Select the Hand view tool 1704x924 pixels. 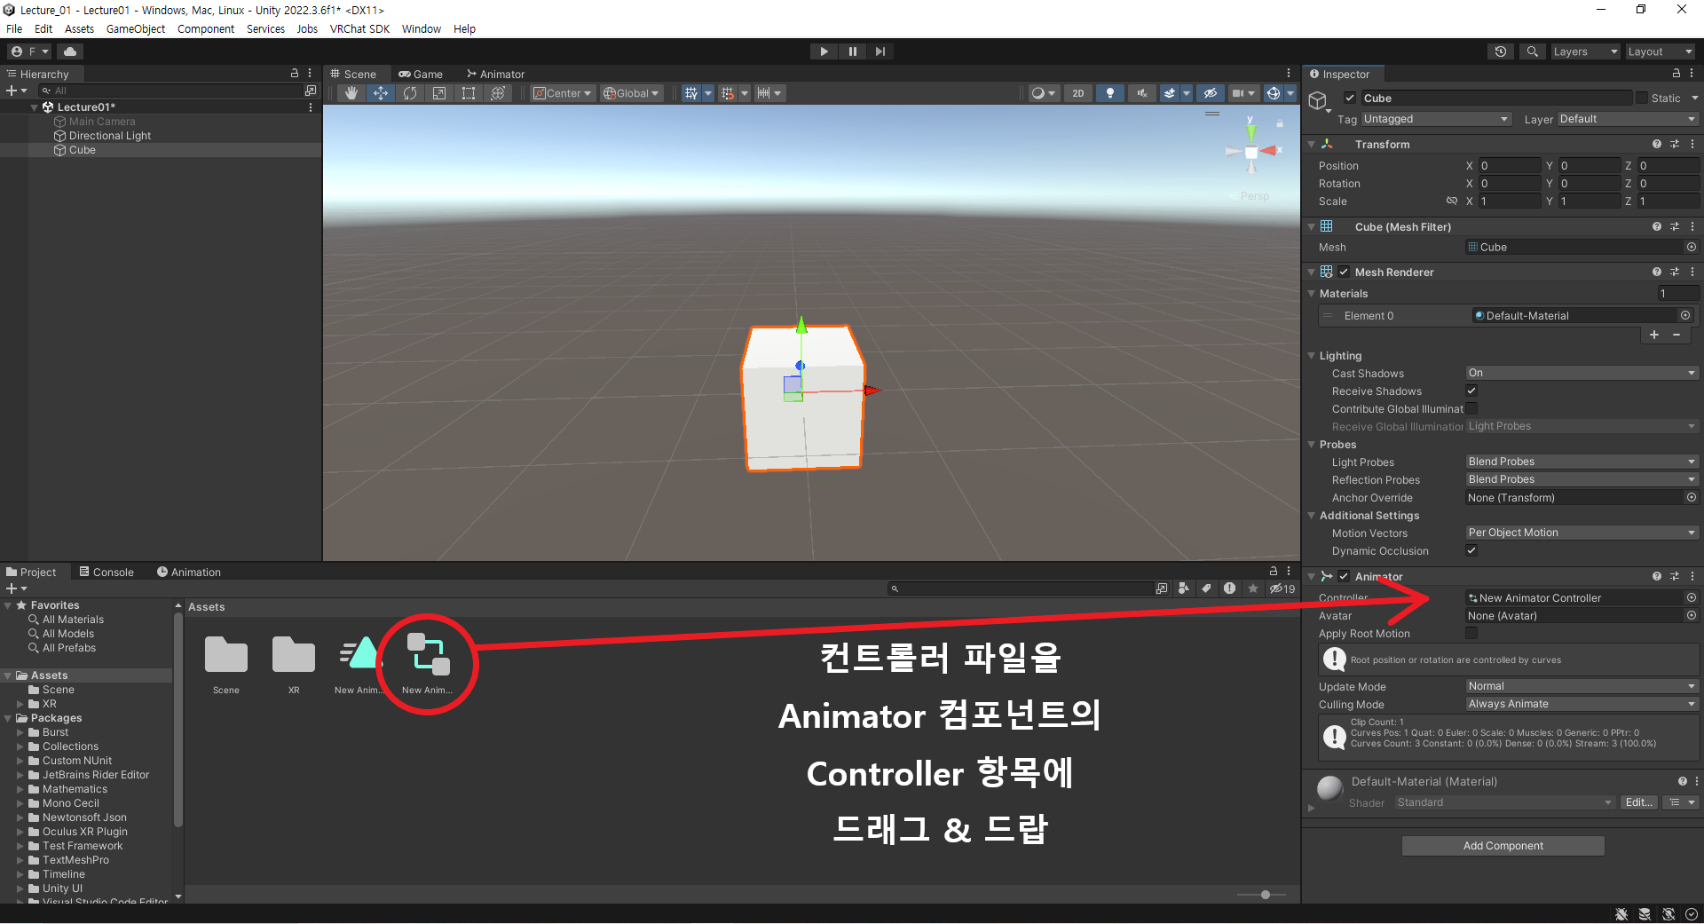[351, 93]
